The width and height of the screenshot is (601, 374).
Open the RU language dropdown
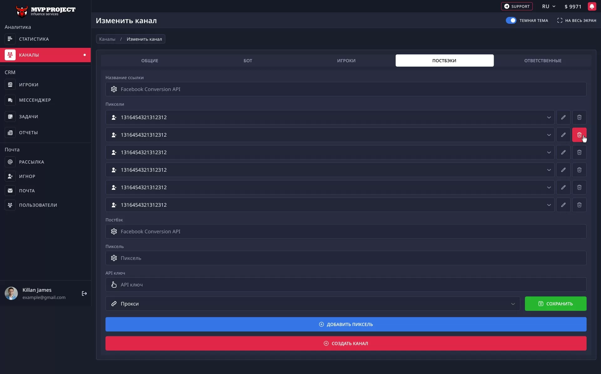548,6
